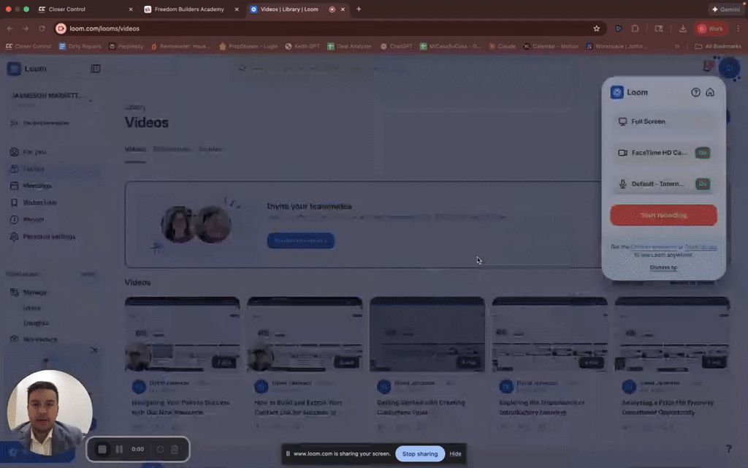The width and height of the screenshot is (748, 468).
Task: Open ChatGPT bookmark
Action: (x=396, y=46)
